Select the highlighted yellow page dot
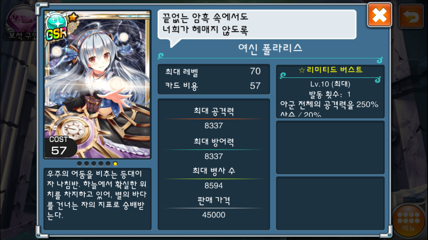 115,164
